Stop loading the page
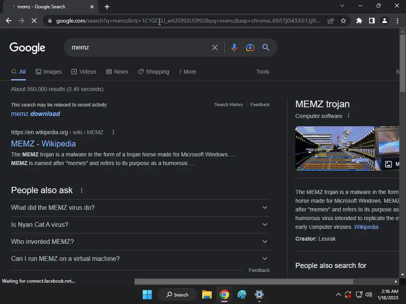 point(34,21)
